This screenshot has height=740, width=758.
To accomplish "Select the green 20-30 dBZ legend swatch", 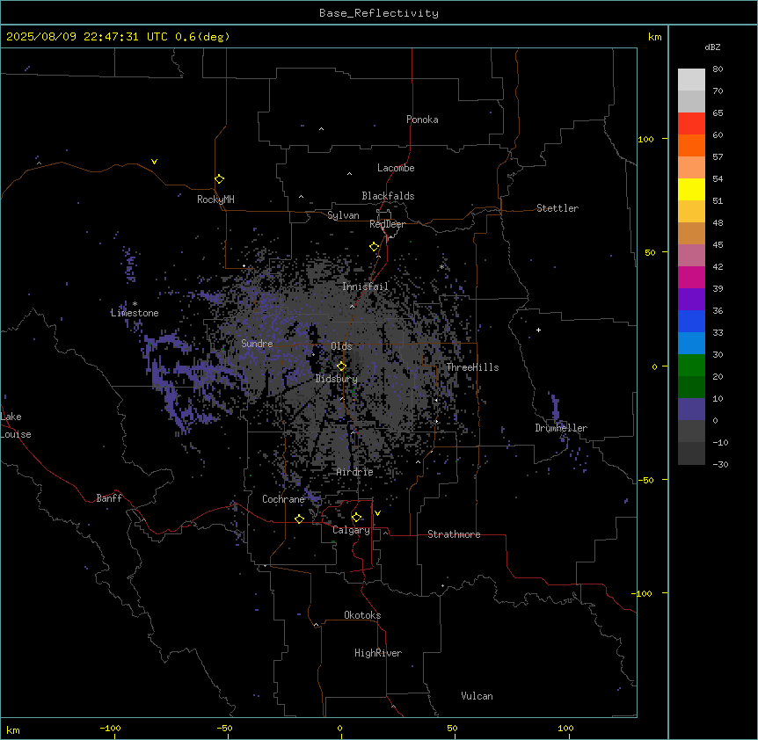I will [x=691, y=366].
